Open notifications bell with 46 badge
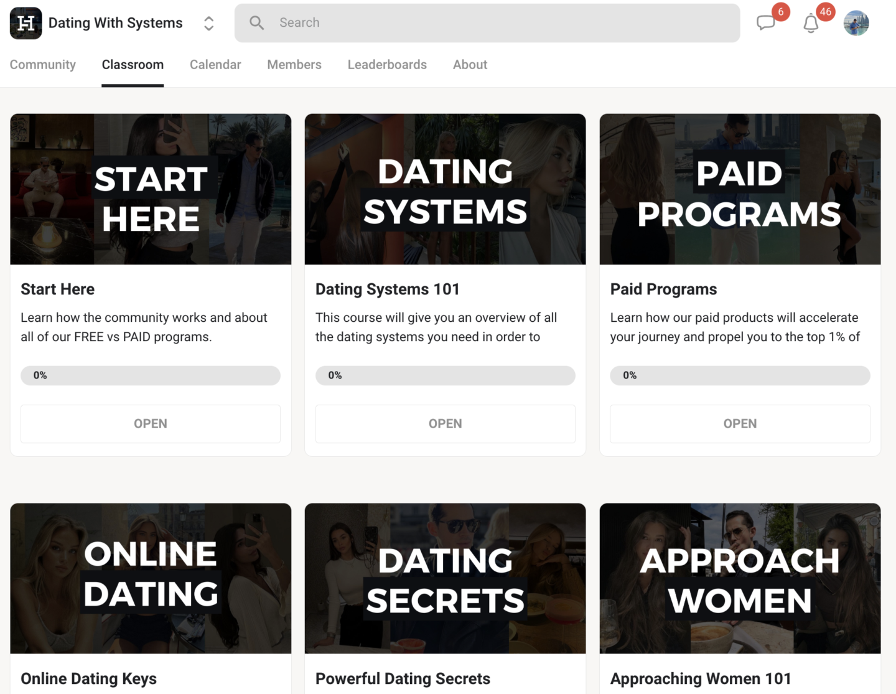This screenshot has height=694, width=896. click(x=811, y=24)
